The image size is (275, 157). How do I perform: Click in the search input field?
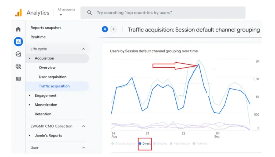pyautogui.click(x=167, y=13)
